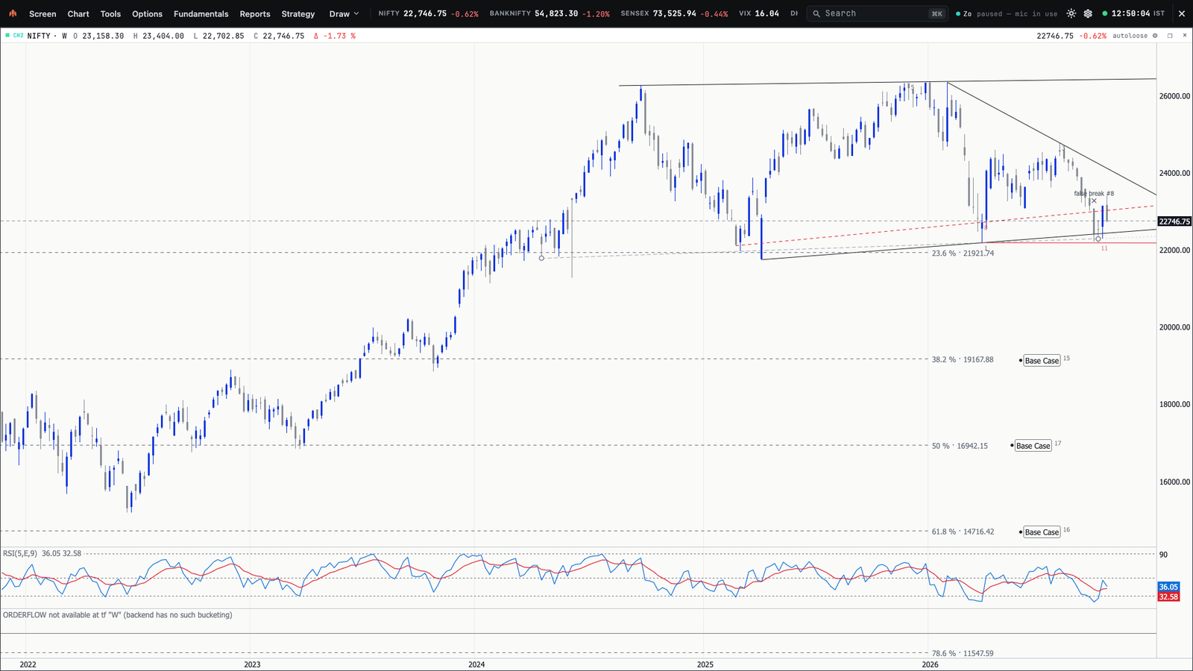
Task: Click the 12:50:04 IST clock
Action: pyautogui.click(x=1138, y=13)
